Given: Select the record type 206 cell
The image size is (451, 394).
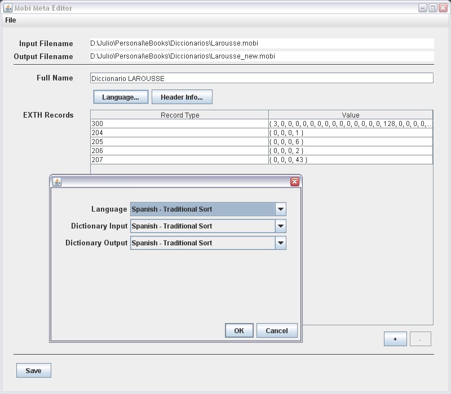Looking at the screenshot, I should (x=180, y=151).
